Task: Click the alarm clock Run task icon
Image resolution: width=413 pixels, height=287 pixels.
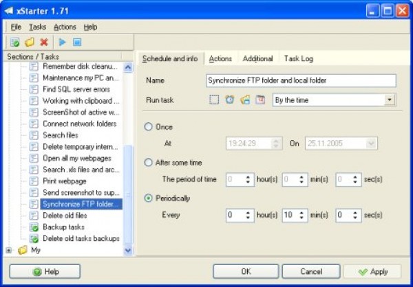Action: click(x=230, y=100)
